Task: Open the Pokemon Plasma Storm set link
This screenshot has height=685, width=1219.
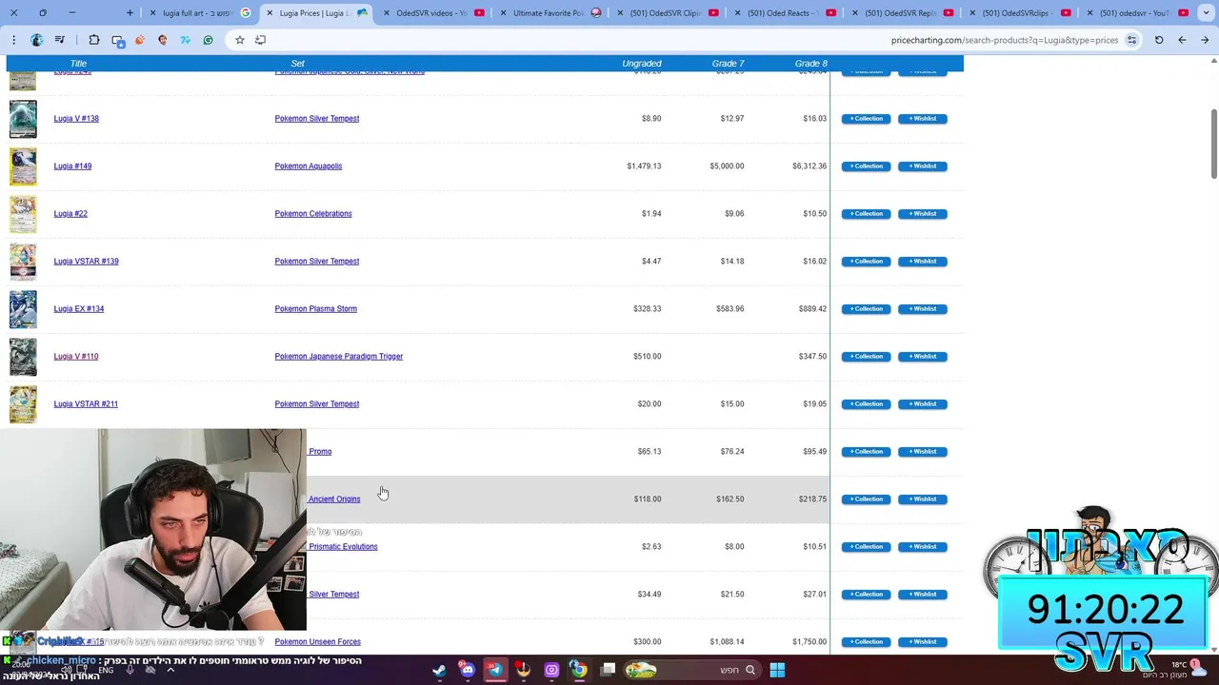Action: (316, 309)
